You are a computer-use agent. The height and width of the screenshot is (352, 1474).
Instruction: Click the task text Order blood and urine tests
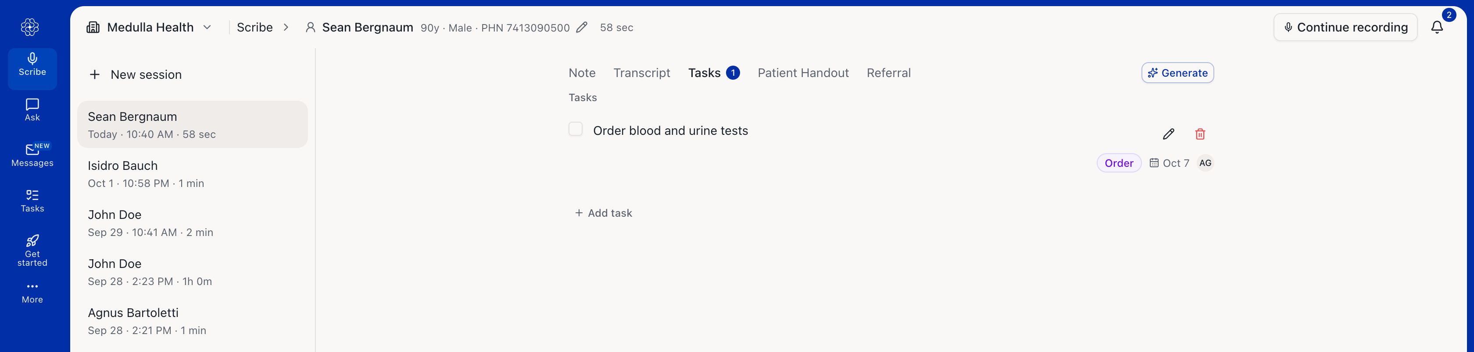(x=670, y=131)
